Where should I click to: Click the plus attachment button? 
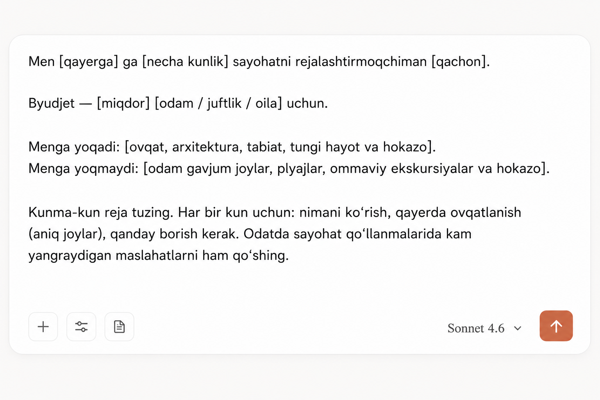coord(43,327)
